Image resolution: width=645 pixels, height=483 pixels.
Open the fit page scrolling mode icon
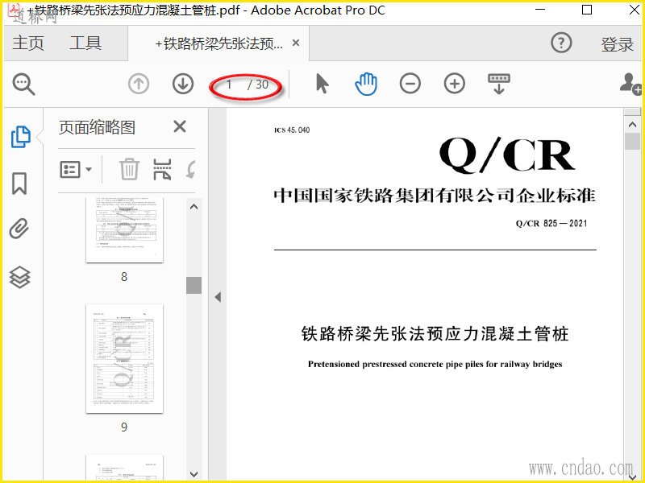click(499, 84)
